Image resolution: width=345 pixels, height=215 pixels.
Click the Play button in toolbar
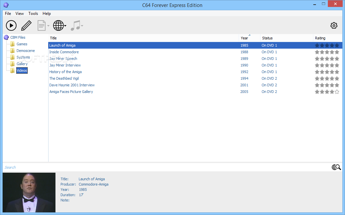[11, 25]
